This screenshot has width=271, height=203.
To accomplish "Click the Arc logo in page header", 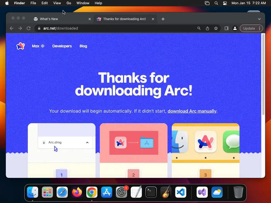I will 21,46.
